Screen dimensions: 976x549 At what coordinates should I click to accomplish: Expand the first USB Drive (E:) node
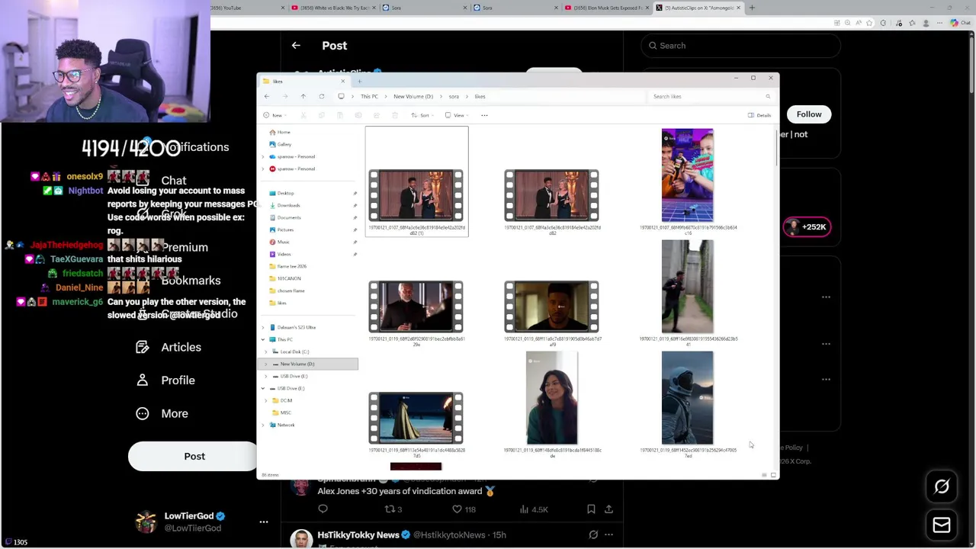[266, 377]
